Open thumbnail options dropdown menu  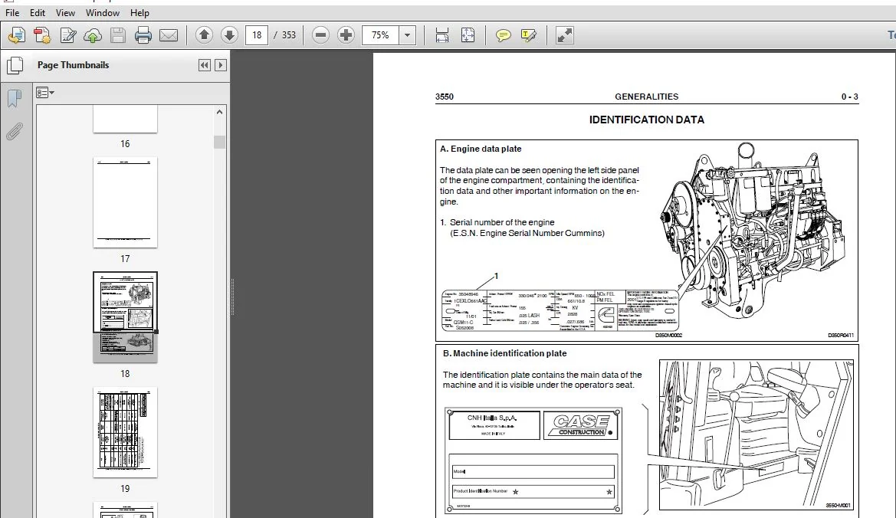(45, 93)
